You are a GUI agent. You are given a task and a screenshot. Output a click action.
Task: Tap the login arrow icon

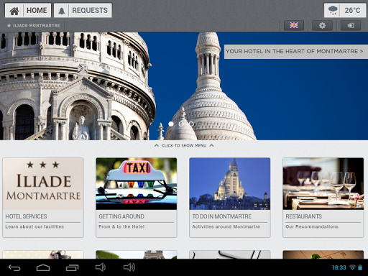[x=351, y=25]
